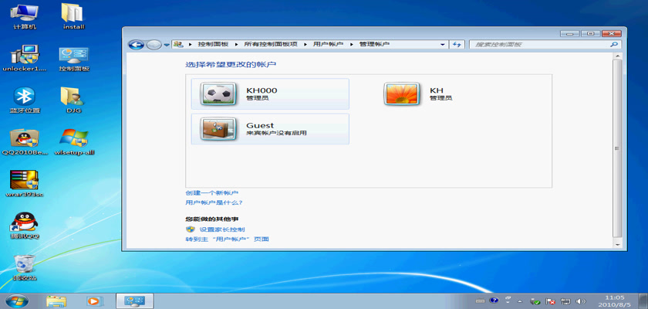Select the KH000 administrator account
648x309 pixels.
tap(267, 93)
